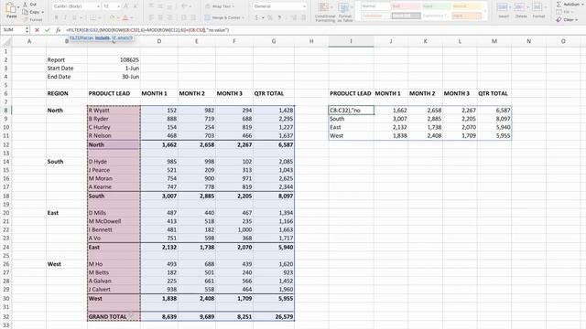
Task: Click the editing cell showing 'C8:C32),"no'
Action: click(351, 111)
